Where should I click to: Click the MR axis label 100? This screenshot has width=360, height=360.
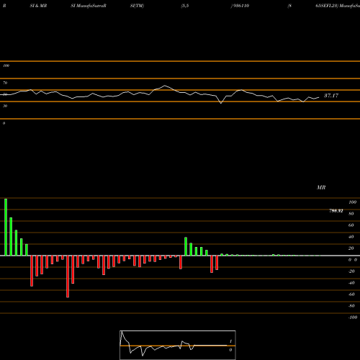352,202
